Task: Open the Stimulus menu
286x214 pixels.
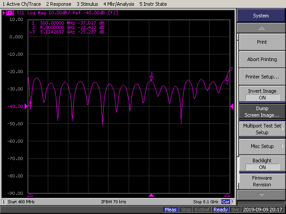Action: [x=87, y=4]
